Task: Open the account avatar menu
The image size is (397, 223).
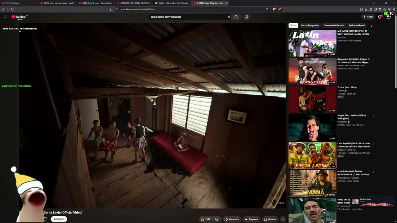Action: (x=389, y=17)
